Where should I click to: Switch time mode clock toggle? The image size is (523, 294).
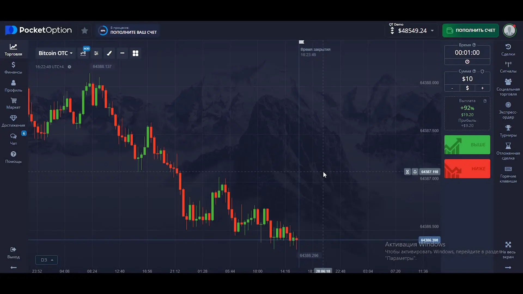[467, 62]
